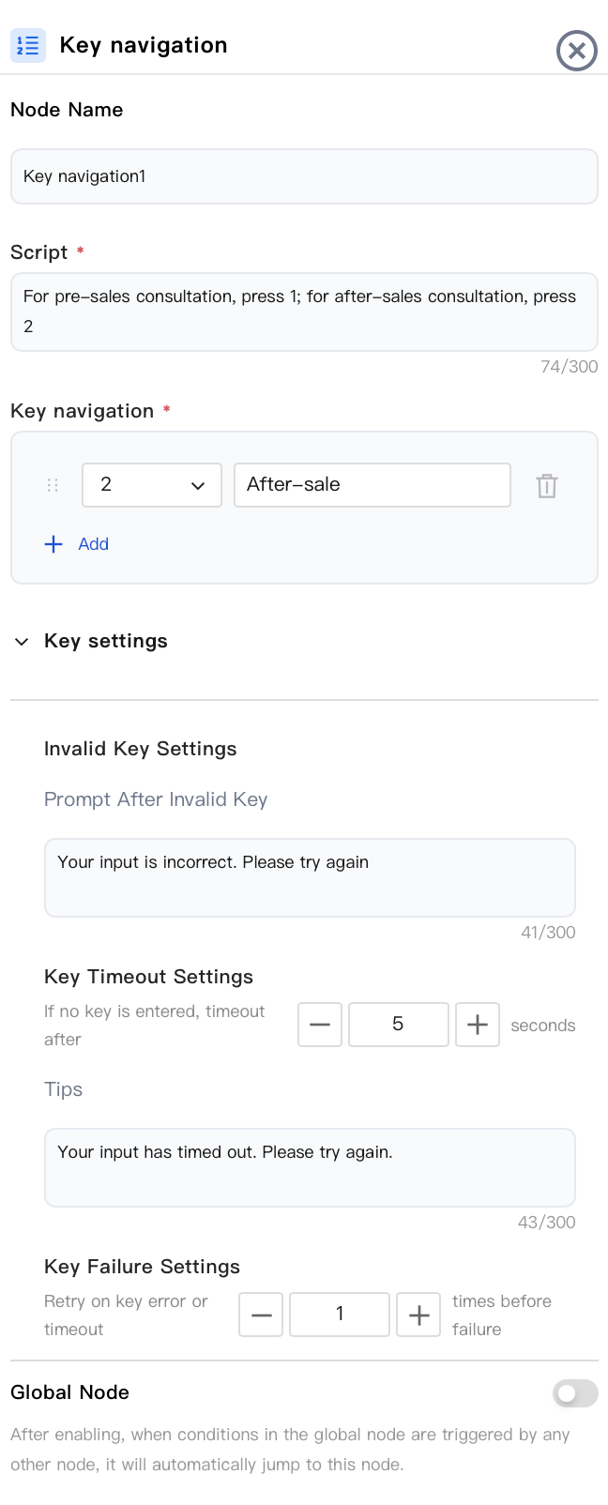The height and width of the screenshot is (1505, 608).
Task: Edit the After-sale label field
Action: click(x=372, y=485)
